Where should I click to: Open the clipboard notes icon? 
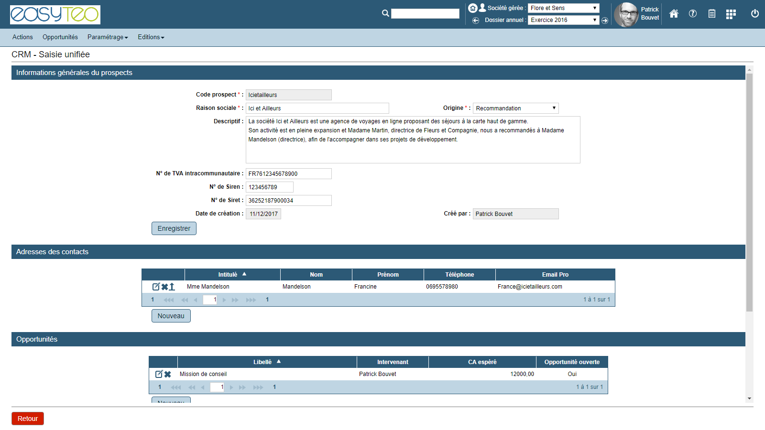coord(712,14)
